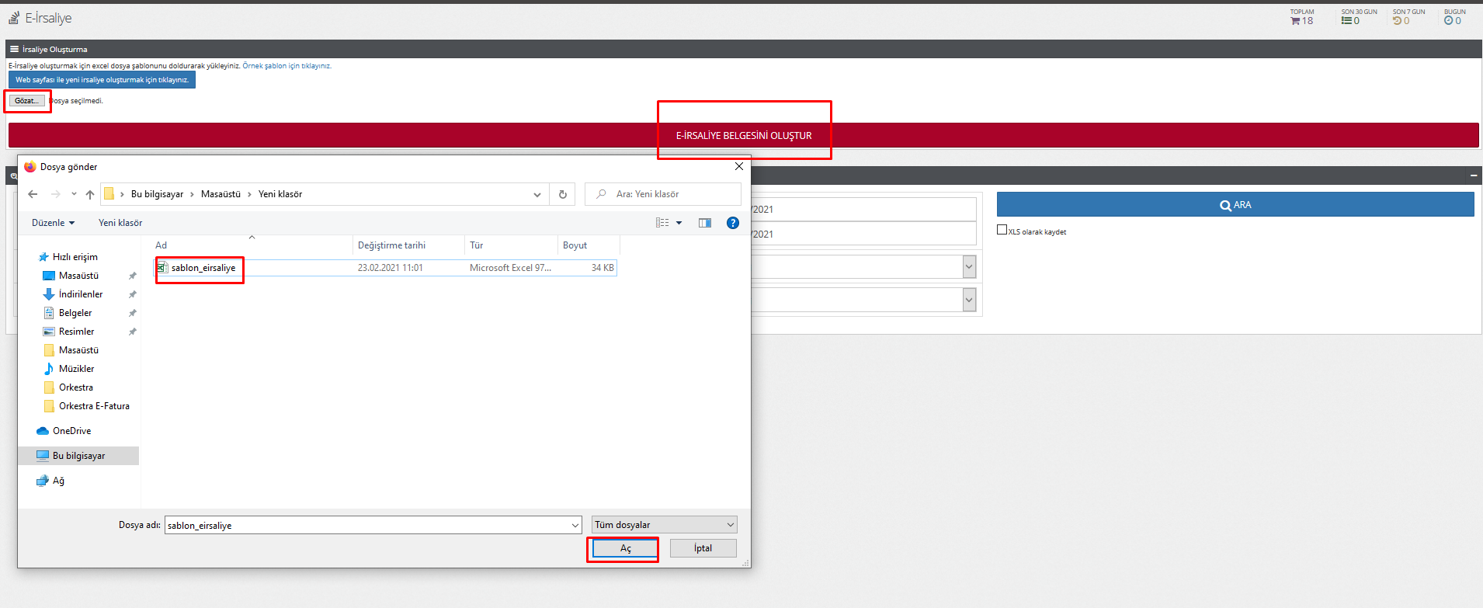Click the TOPLAM cart counter icon
Image resolution: width=1483 pixels, height=608 pixels.
1295,21
